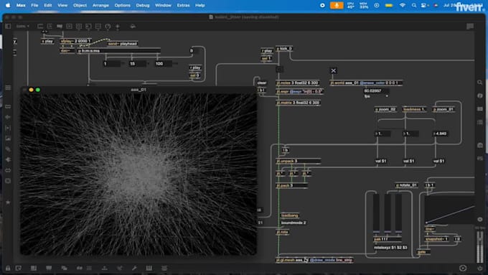Add a toggle object from top toolbar
The width and height of the screenshot is (488, 275).
coord(69,26)
